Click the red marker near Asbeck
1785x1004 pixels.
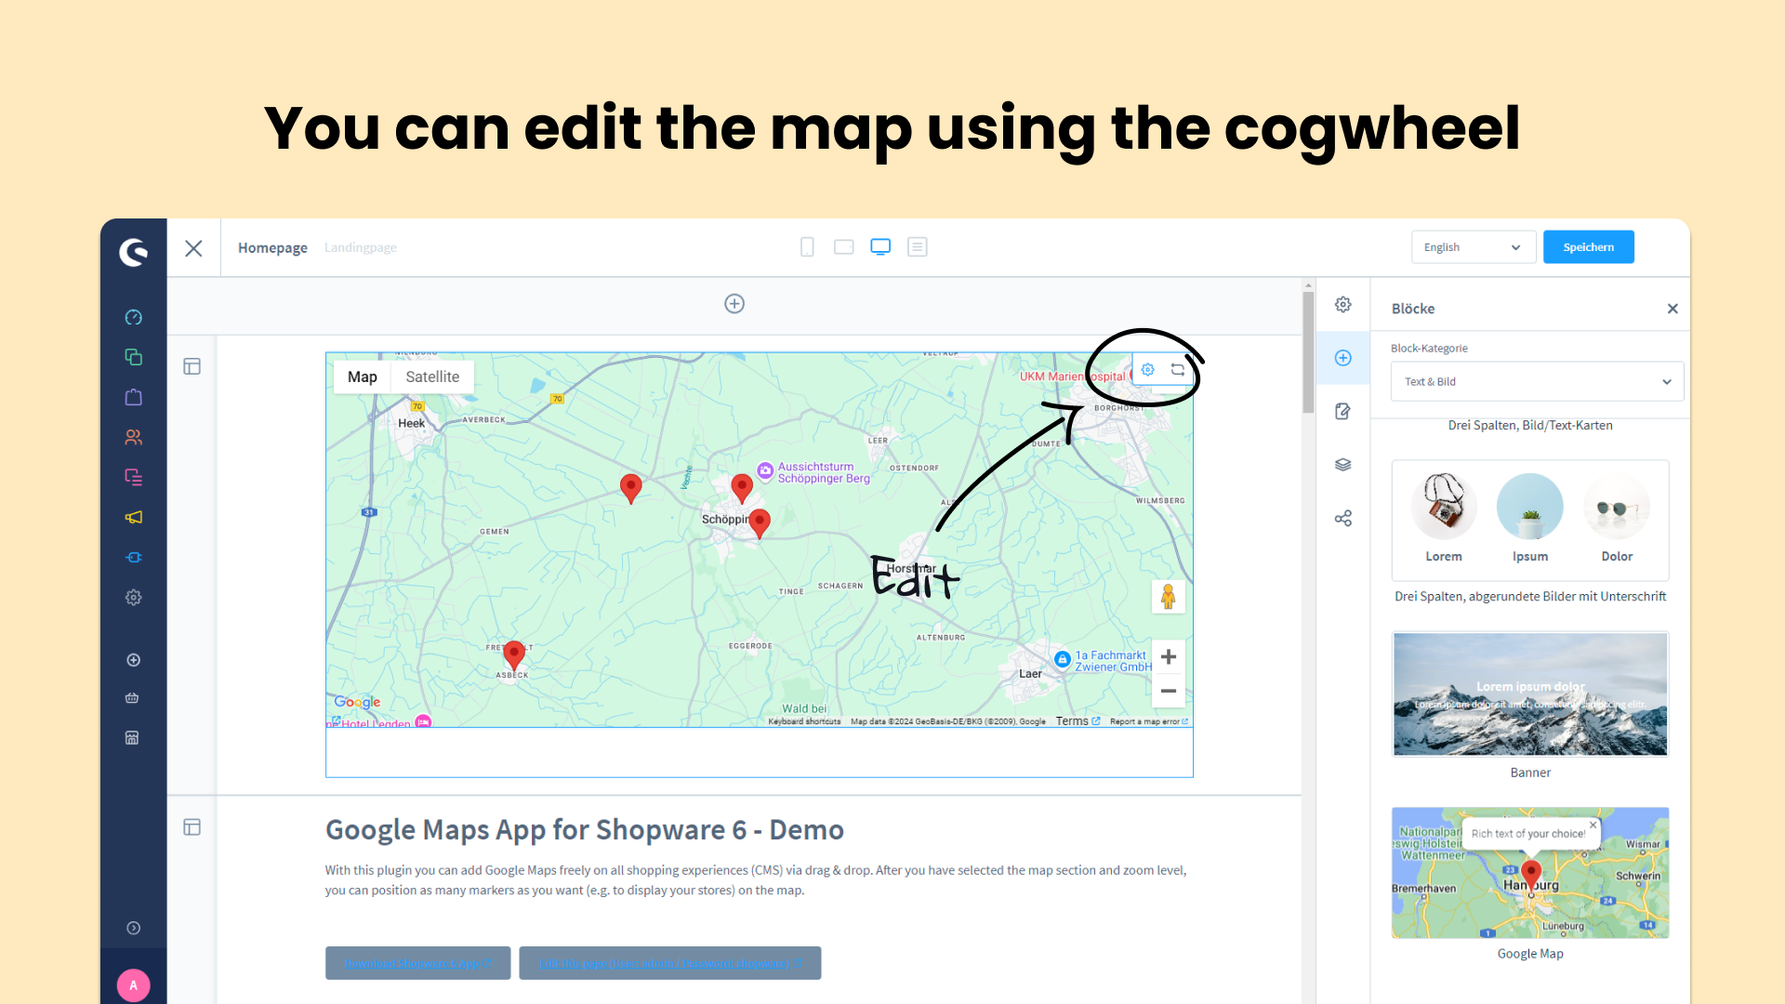[x=513, y=655]
